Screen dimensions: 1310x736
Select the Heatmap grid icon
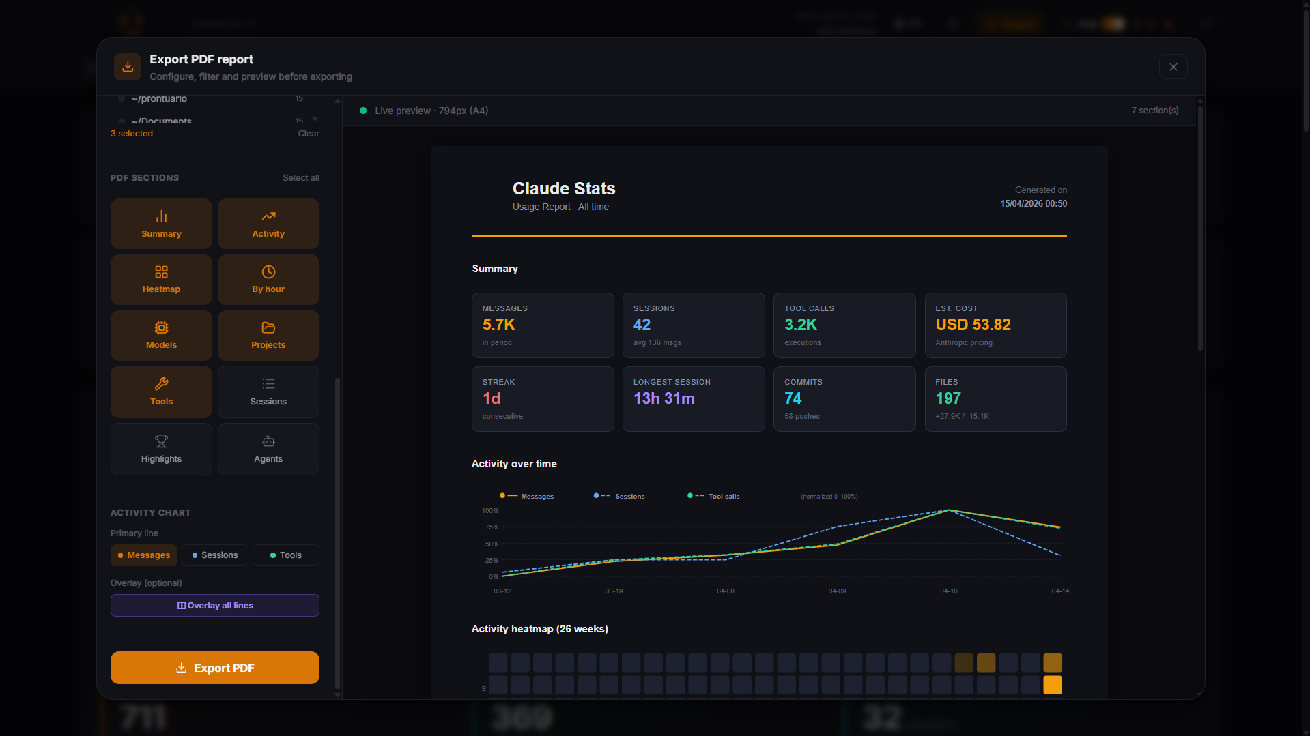pos(160,271)
